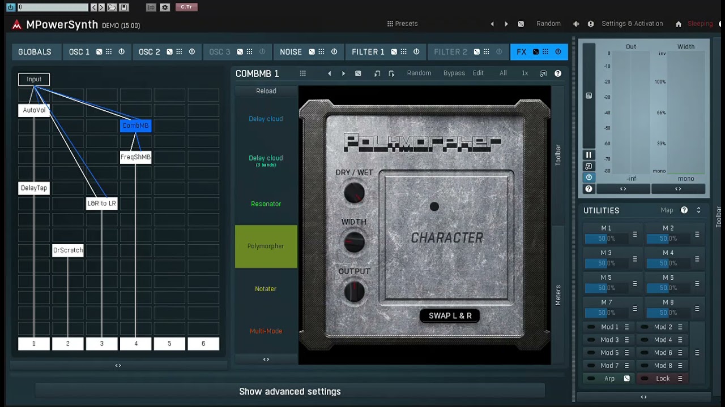Pause the output meter

588,155
